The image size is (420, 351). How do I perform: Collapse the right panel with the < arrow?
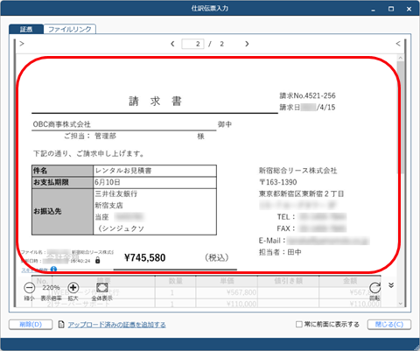coord(398,44)
